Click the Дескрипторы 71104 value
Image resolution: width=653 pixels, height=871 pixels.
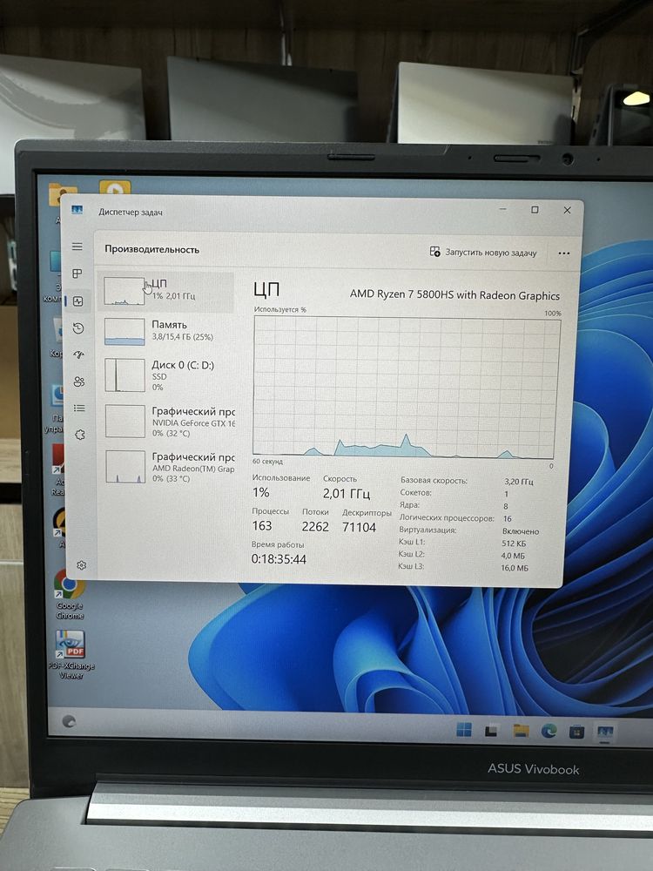coord(360,527)
